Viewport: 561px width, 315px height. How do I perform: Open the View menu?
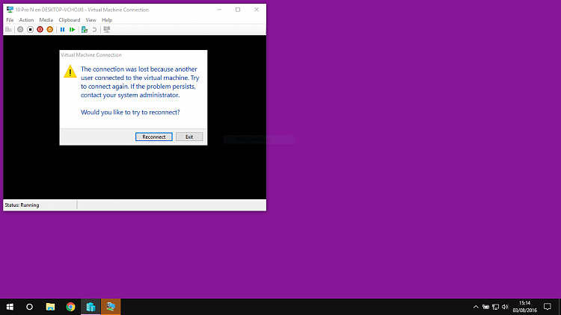pos(91,20)
